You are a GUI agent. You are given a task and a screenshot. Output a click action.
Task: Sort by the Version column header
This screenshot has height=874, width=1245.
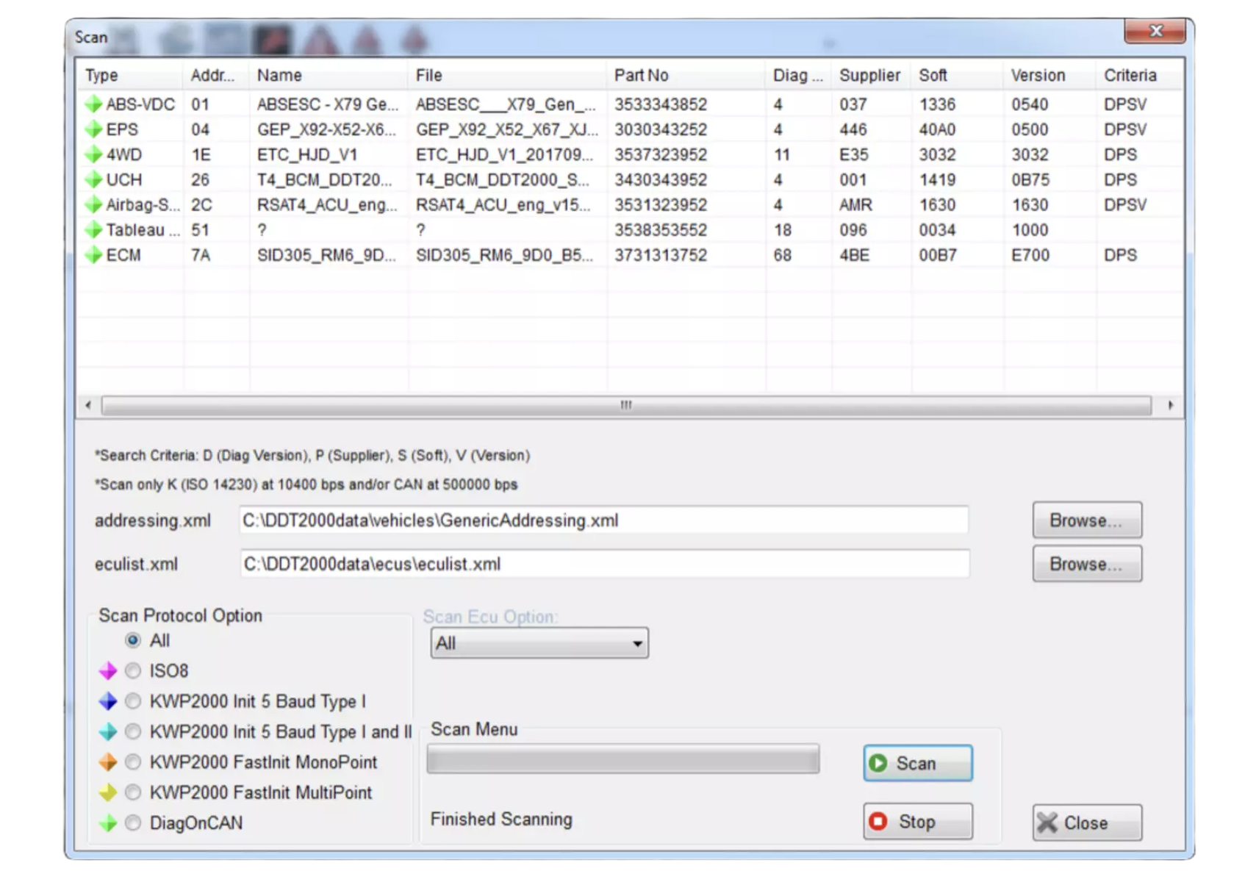click(1050, 75)
